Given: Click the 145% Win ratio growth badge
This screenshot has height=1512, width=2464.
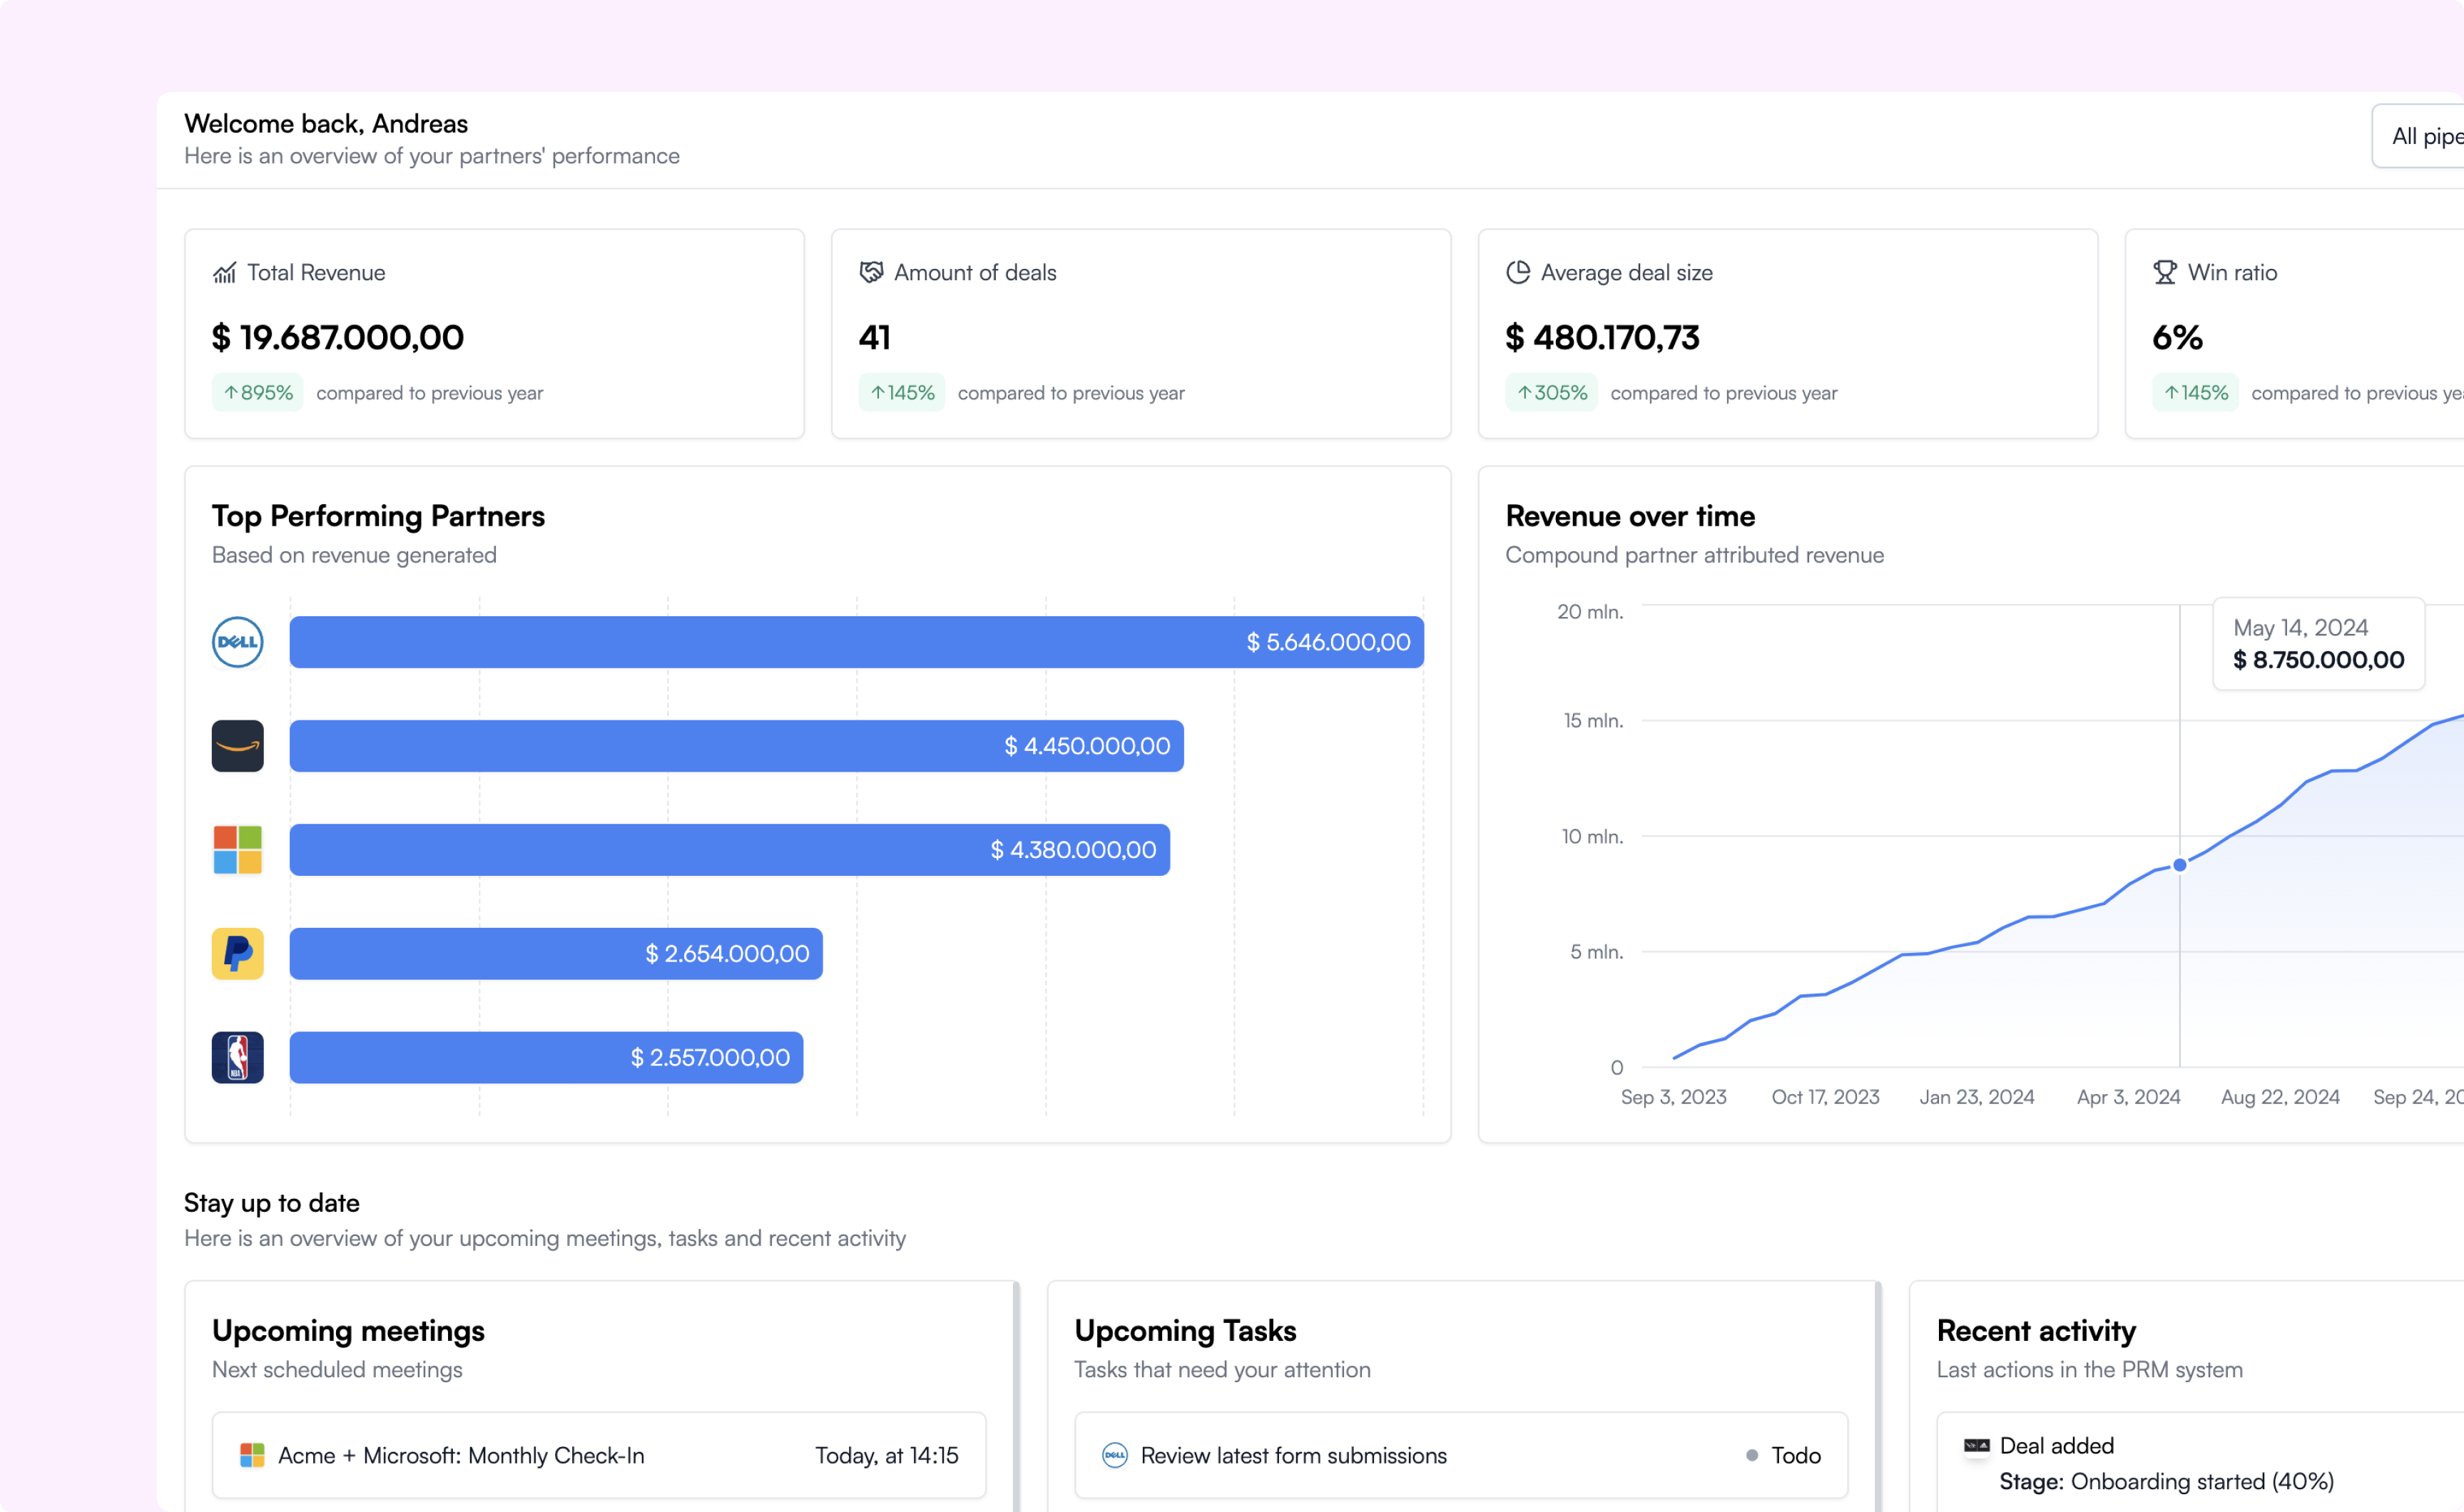Looking at the screenshot, I should point(2196,393).
